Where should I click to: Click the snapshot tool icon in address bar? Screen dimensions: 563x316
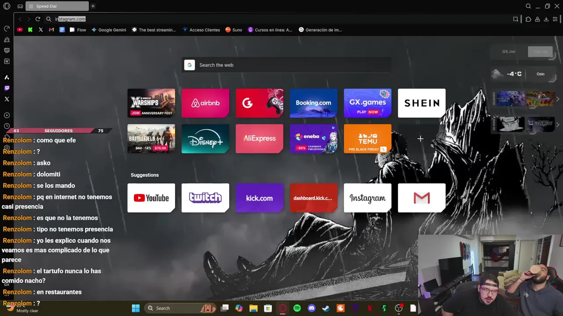pyautogui.click(x=515, y=19)
